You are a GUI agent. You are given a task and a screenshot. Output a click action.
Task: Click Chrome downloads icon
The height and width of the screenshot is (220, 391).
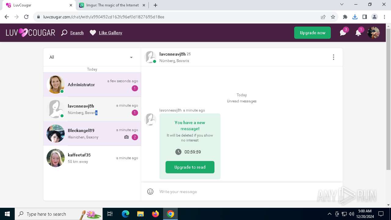[355, 17]
